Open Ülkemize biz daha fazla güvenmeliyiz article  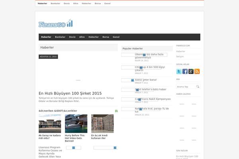click(149, 56)
